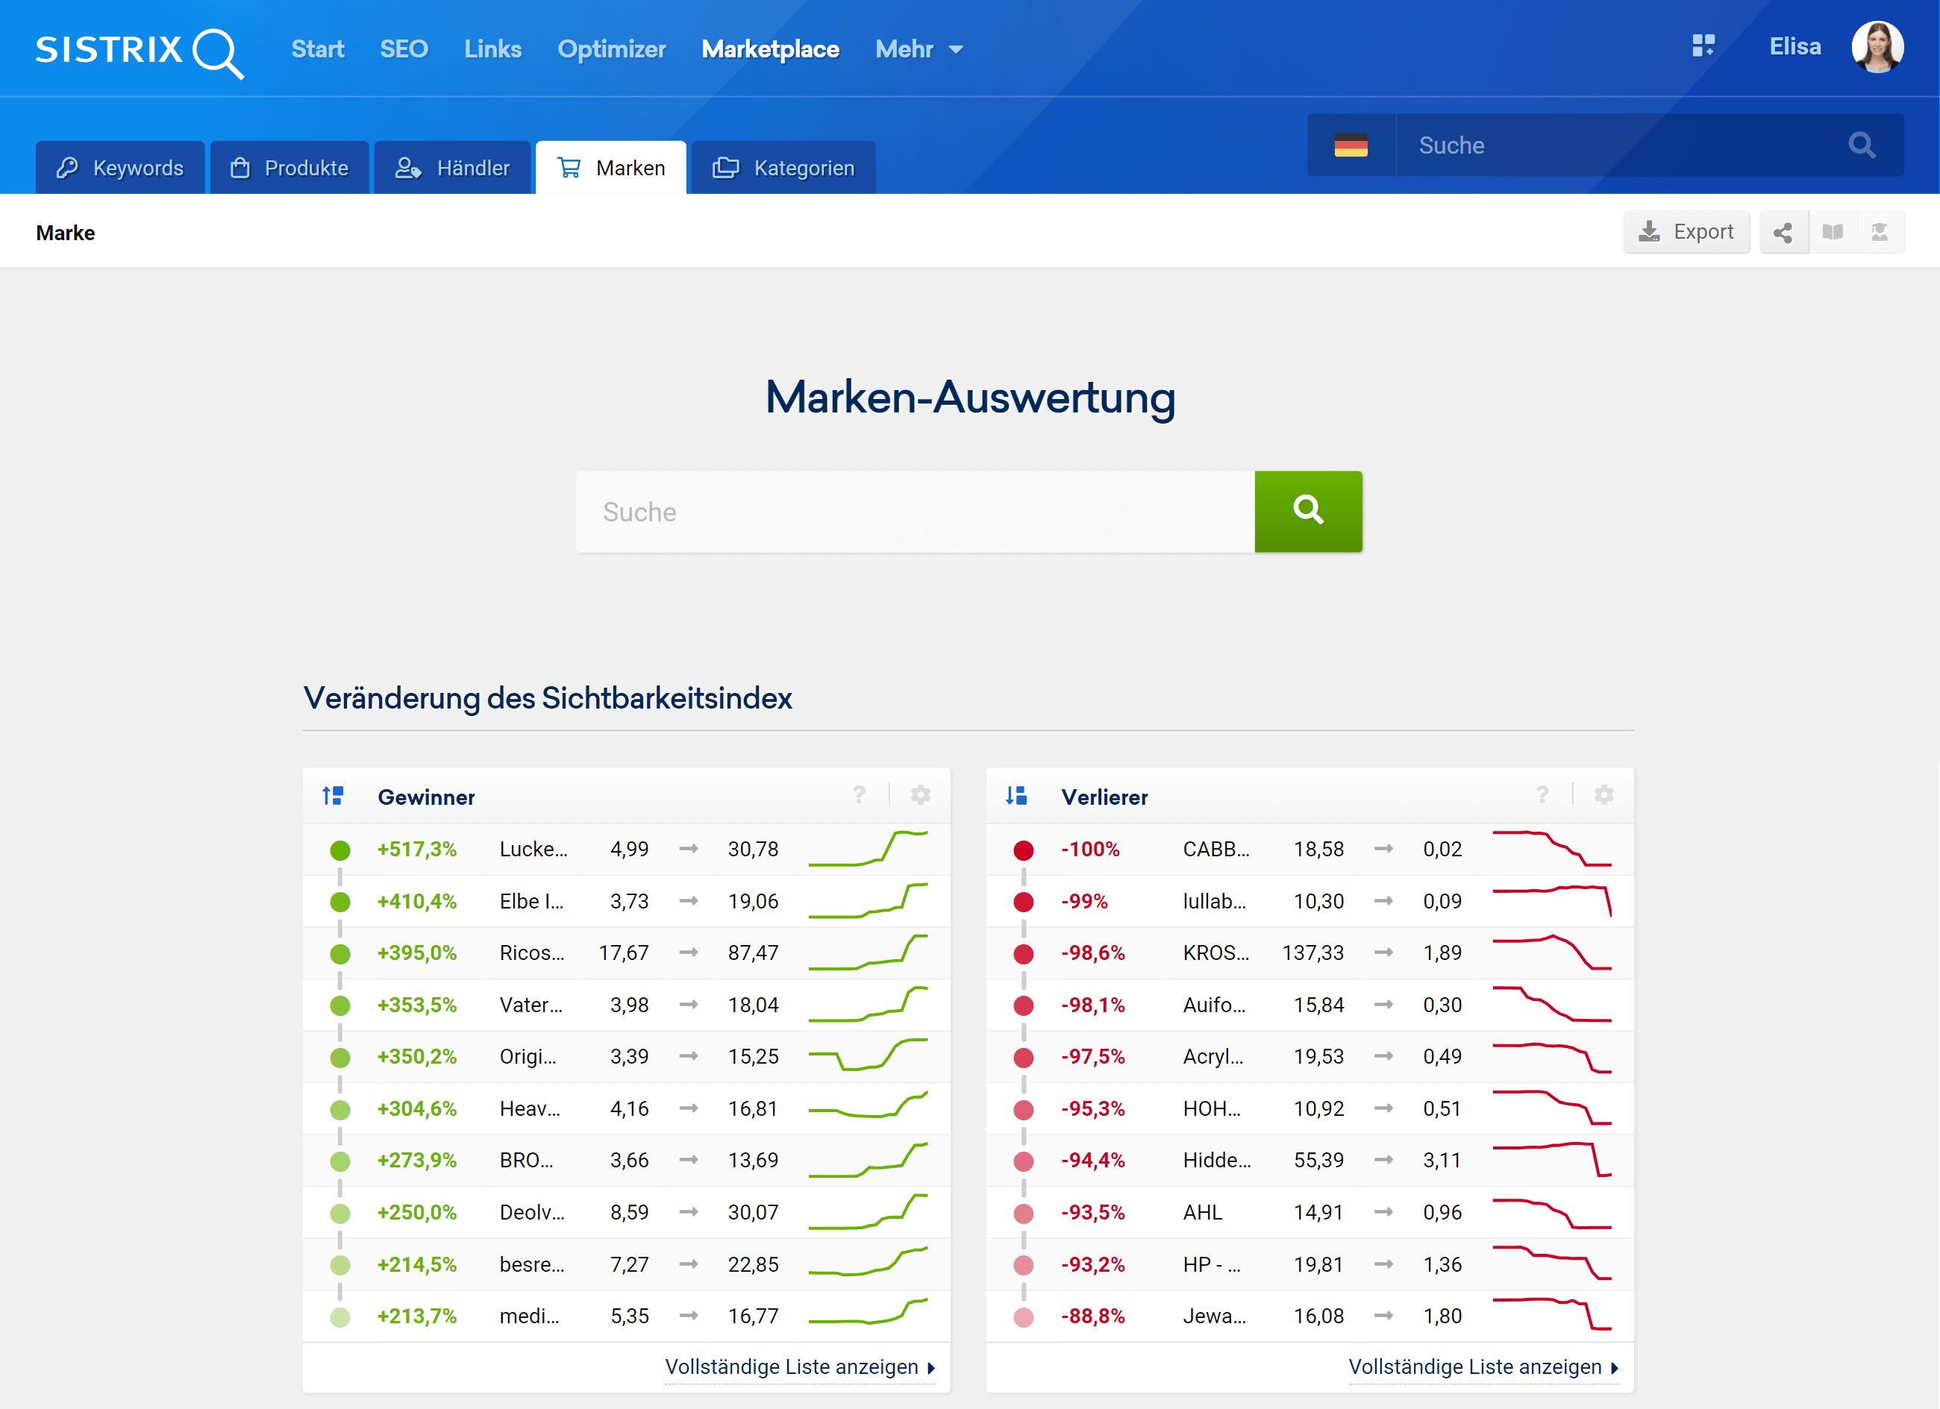Click the magnifier icon in header search

pyautogui.click(x=1862, y=145)
